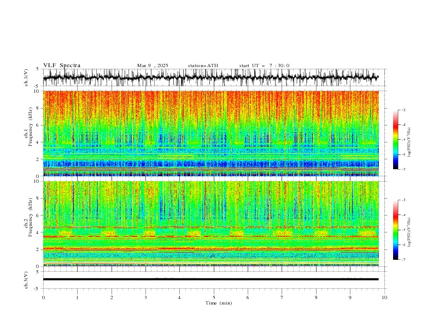Click the "-5" tick on the ch.2 colorbar

403,230
